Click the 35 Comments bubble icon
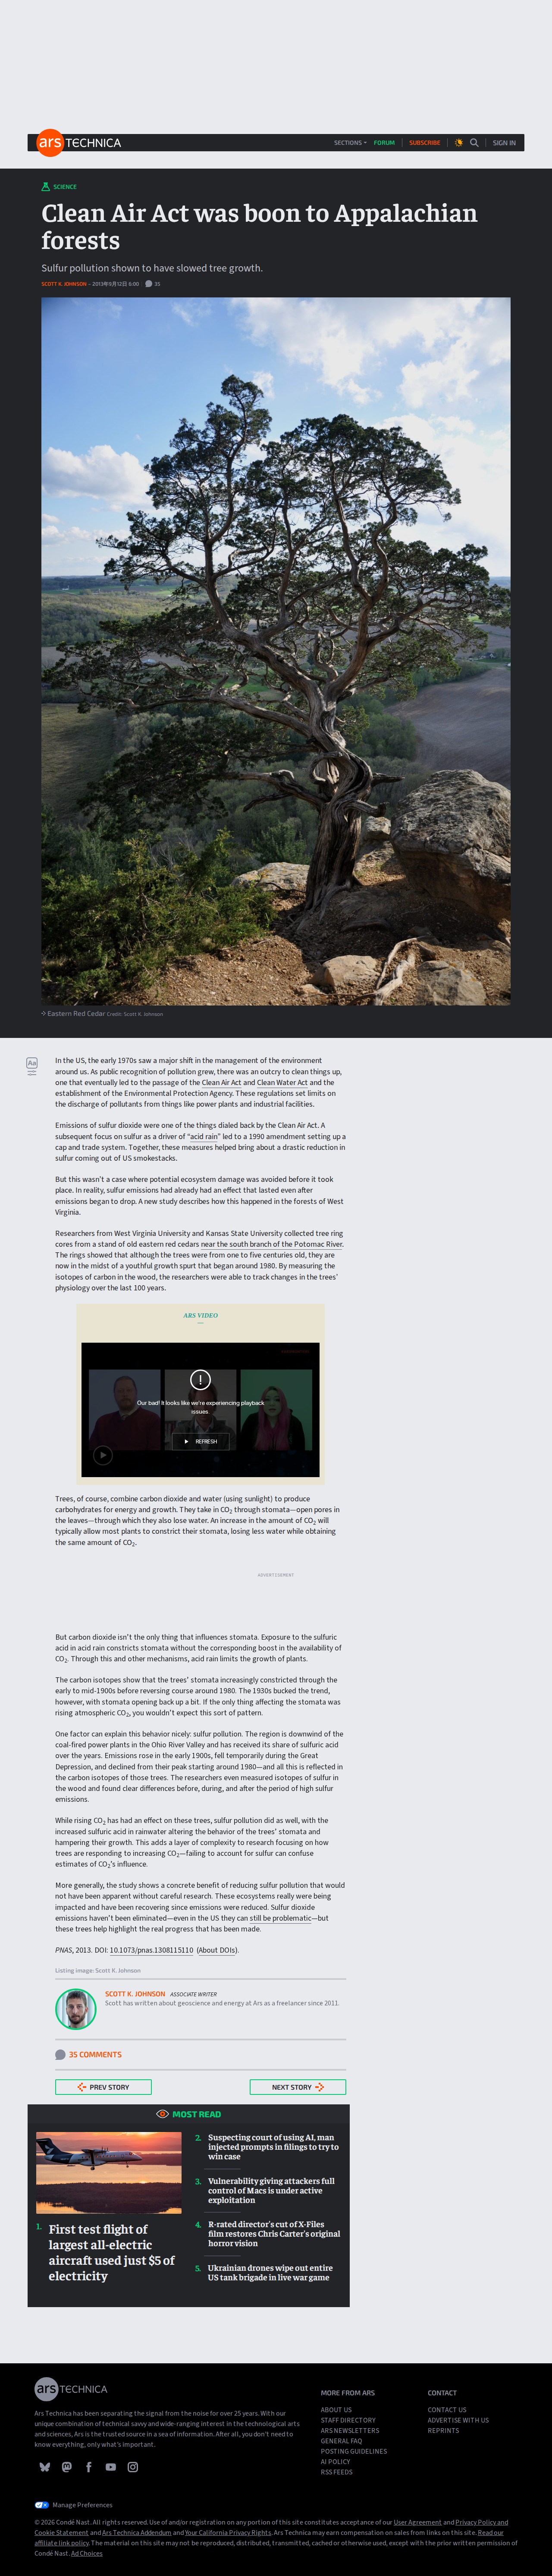 tap(60, 2055)
